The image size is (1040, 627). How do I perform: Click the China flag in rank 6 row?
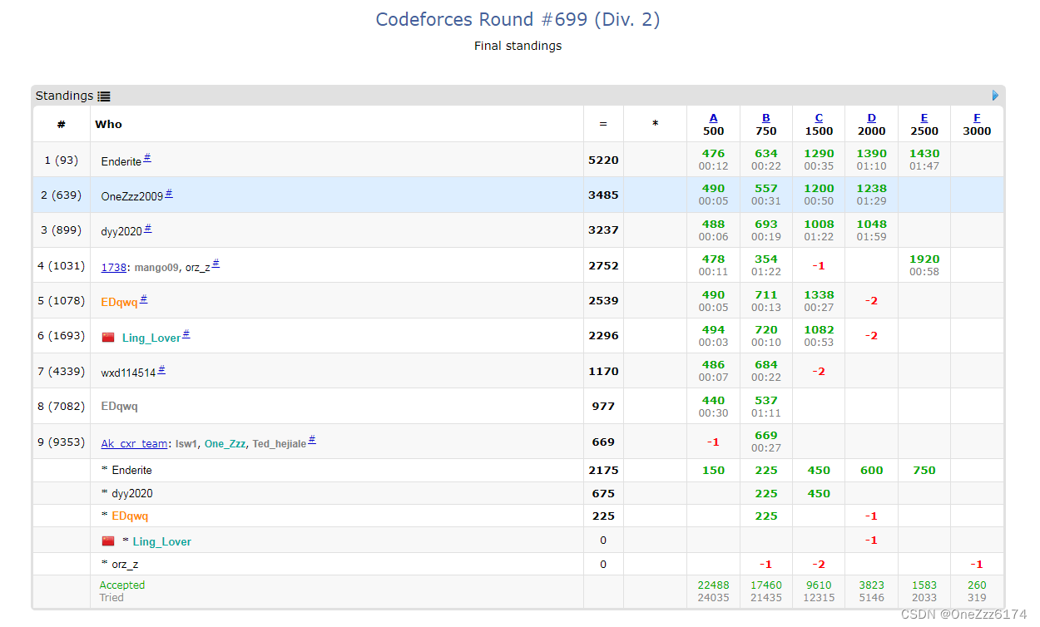(x=108, y=338)
